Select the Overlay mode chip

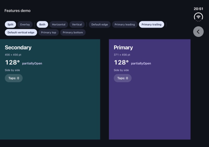25,24
